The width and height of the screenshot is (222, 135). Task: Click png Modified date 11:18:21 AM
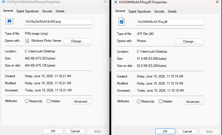(48, 83)
